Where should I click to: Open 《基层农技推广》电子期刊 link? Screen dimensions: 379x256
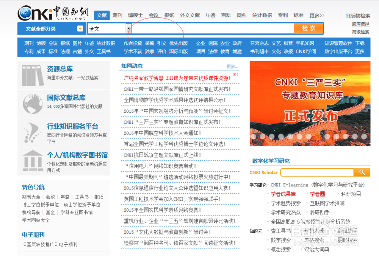pos(50,244)
